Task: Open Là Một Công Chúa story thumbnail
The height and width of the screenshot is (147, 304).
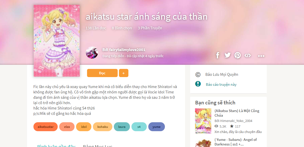Action: pos(203,121)
